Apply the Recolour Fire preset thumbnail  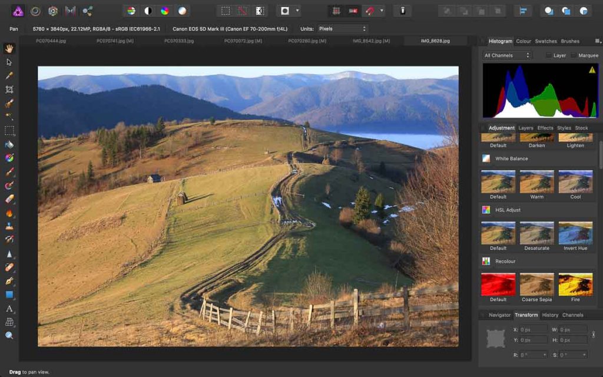(575, 285)
